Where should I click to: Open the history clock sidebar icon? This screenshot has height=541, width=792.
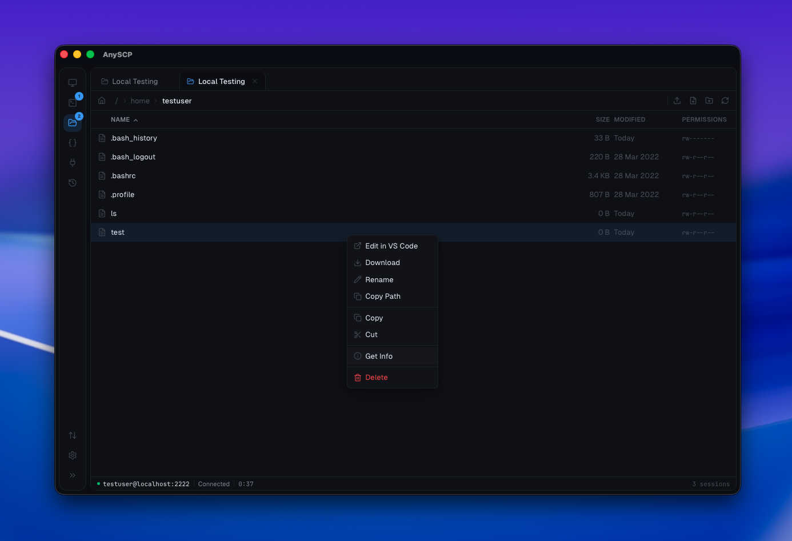coord(73,183)
